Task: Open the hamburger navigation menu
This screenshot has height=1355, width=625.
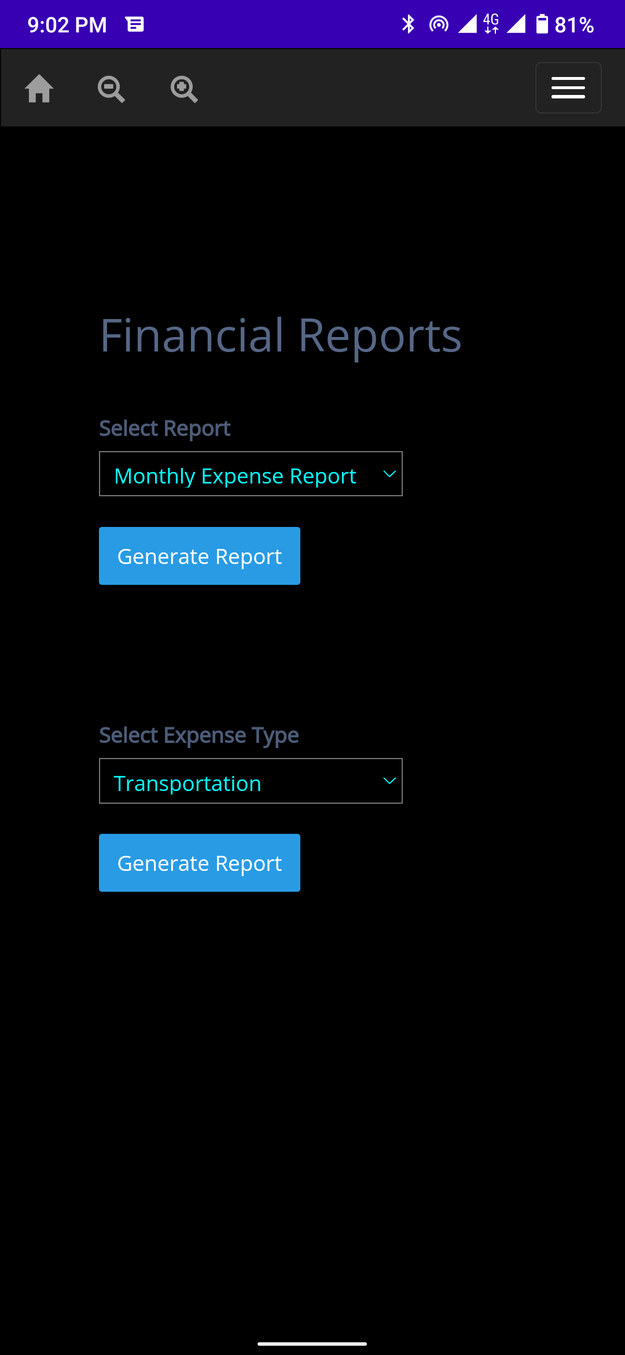Action: coord(568,88)
